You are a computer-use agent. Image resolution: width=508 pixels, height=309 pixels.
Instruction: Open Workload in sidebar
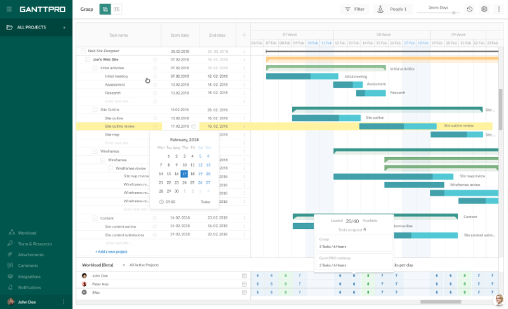(x=27, y=233)
